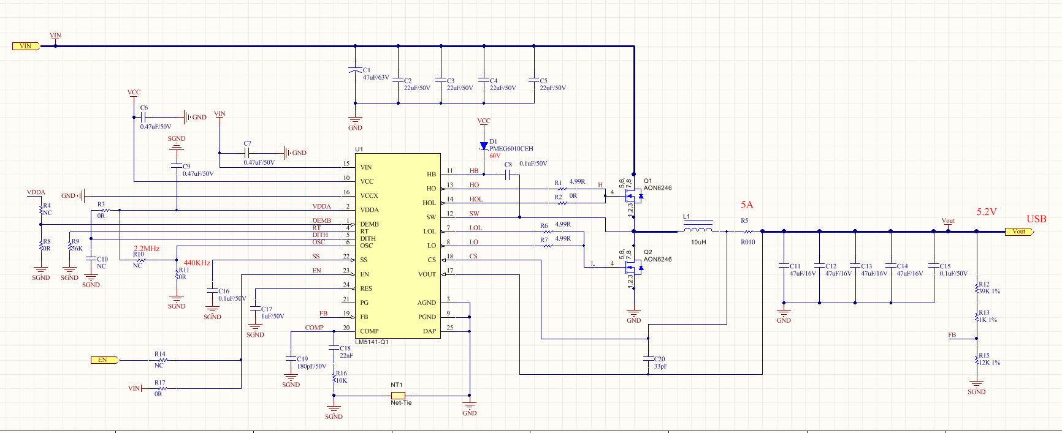Click the PGND pin name on U1
This screenshot has width=1062, height=433.
(427, 317)
